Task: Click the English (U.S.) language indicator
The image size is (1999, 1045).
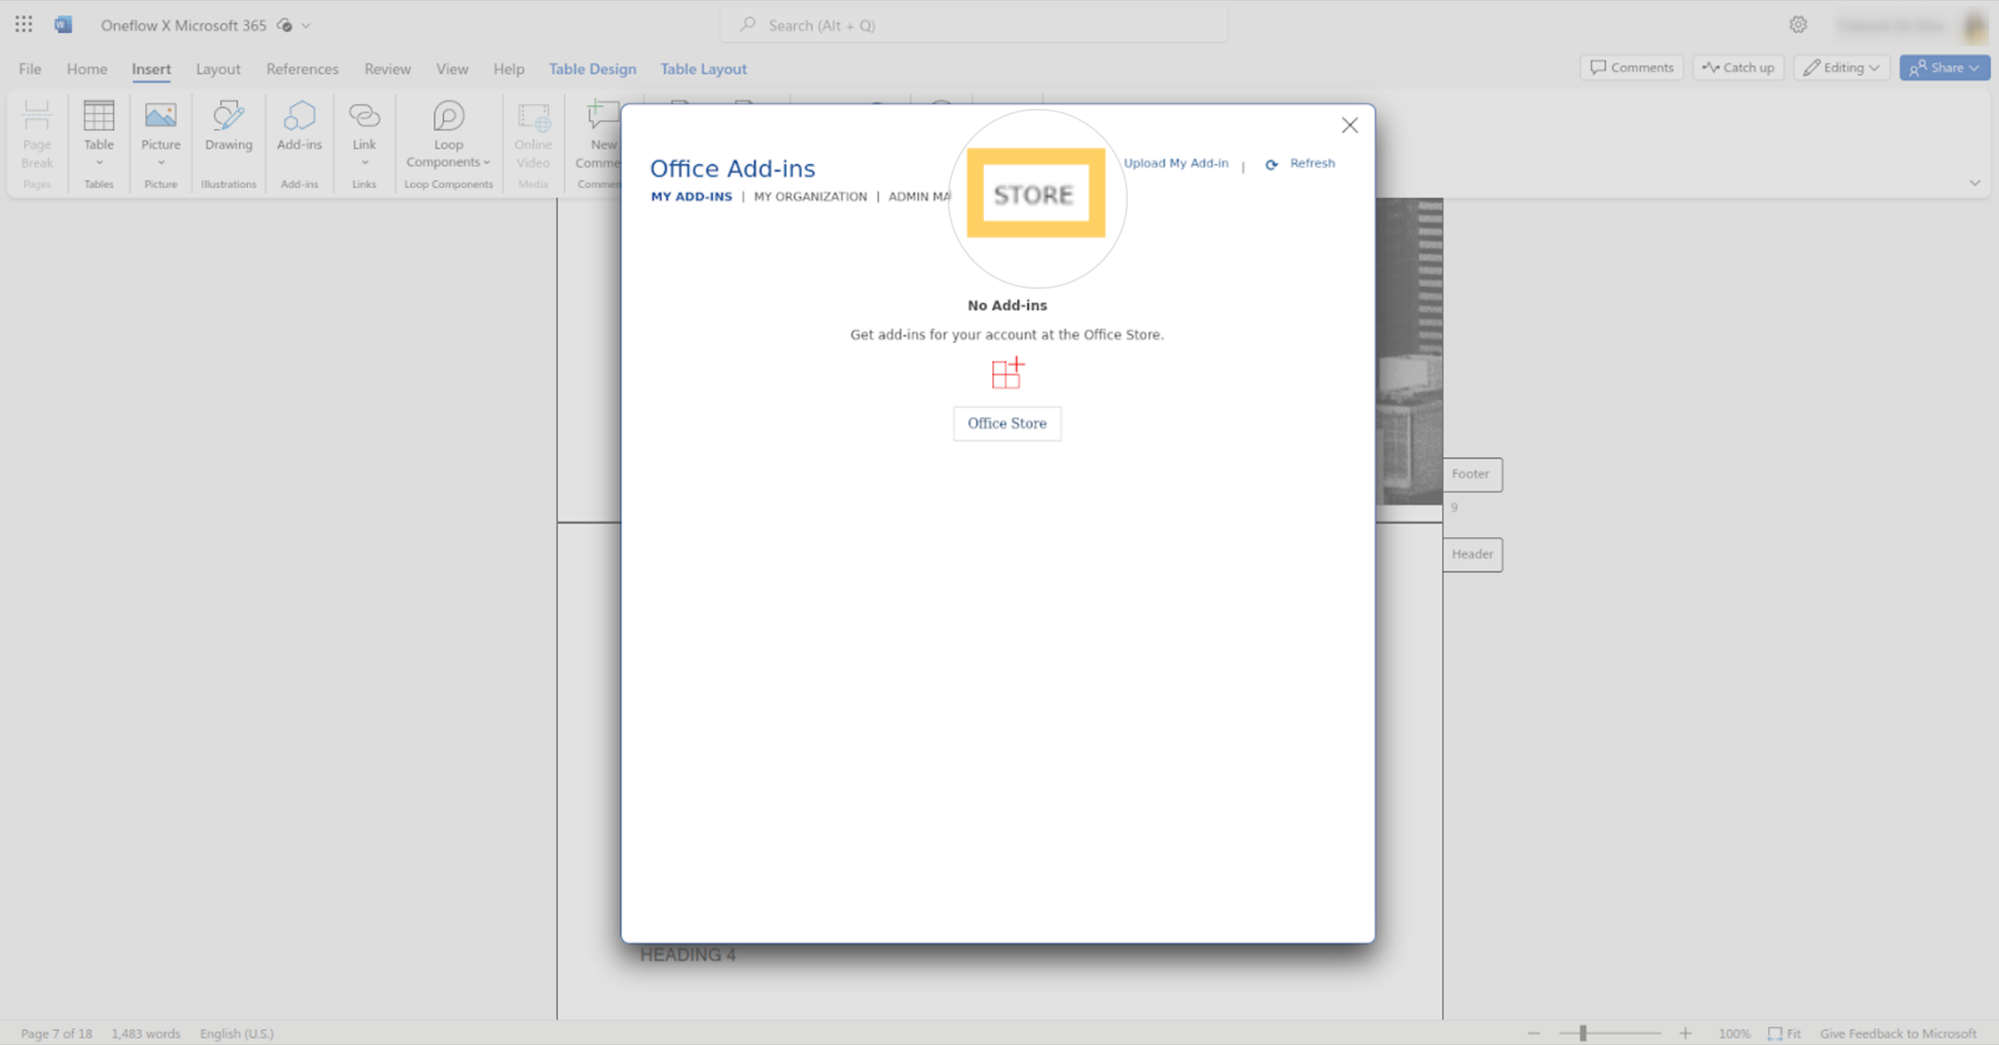Action: (237, 1033)
